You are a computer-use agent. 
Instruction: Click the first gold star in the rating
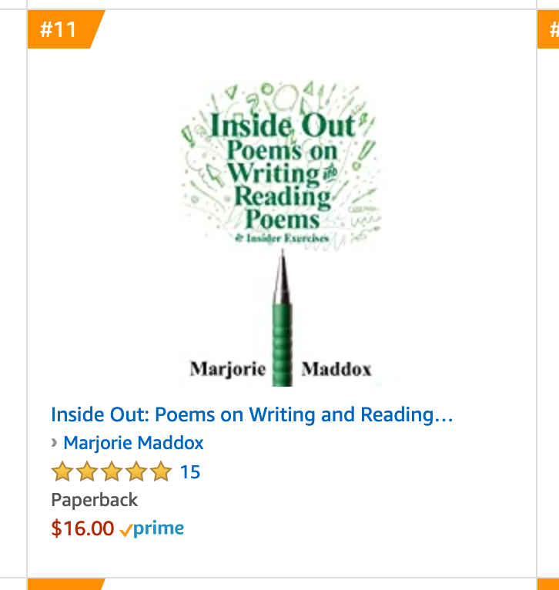pos(61,471)
